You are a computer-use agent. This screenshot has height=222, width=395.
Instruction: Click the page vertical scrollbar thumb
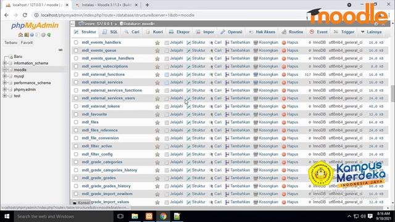393,94
